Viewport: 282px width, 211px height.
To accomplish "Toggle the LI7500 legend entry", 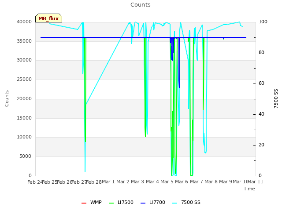I will pos(121,203).
